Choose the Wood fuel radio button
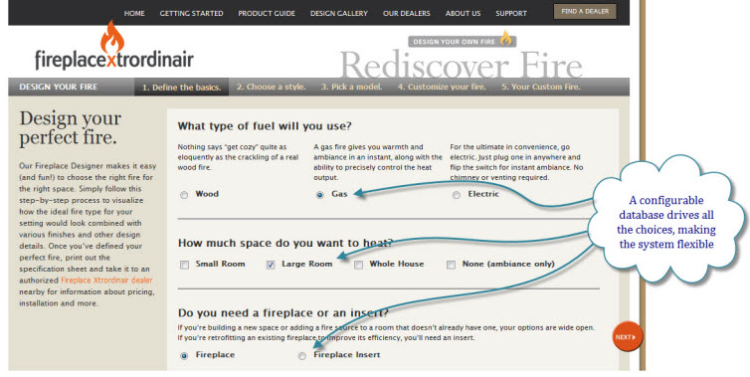 (x=184, y=195)
